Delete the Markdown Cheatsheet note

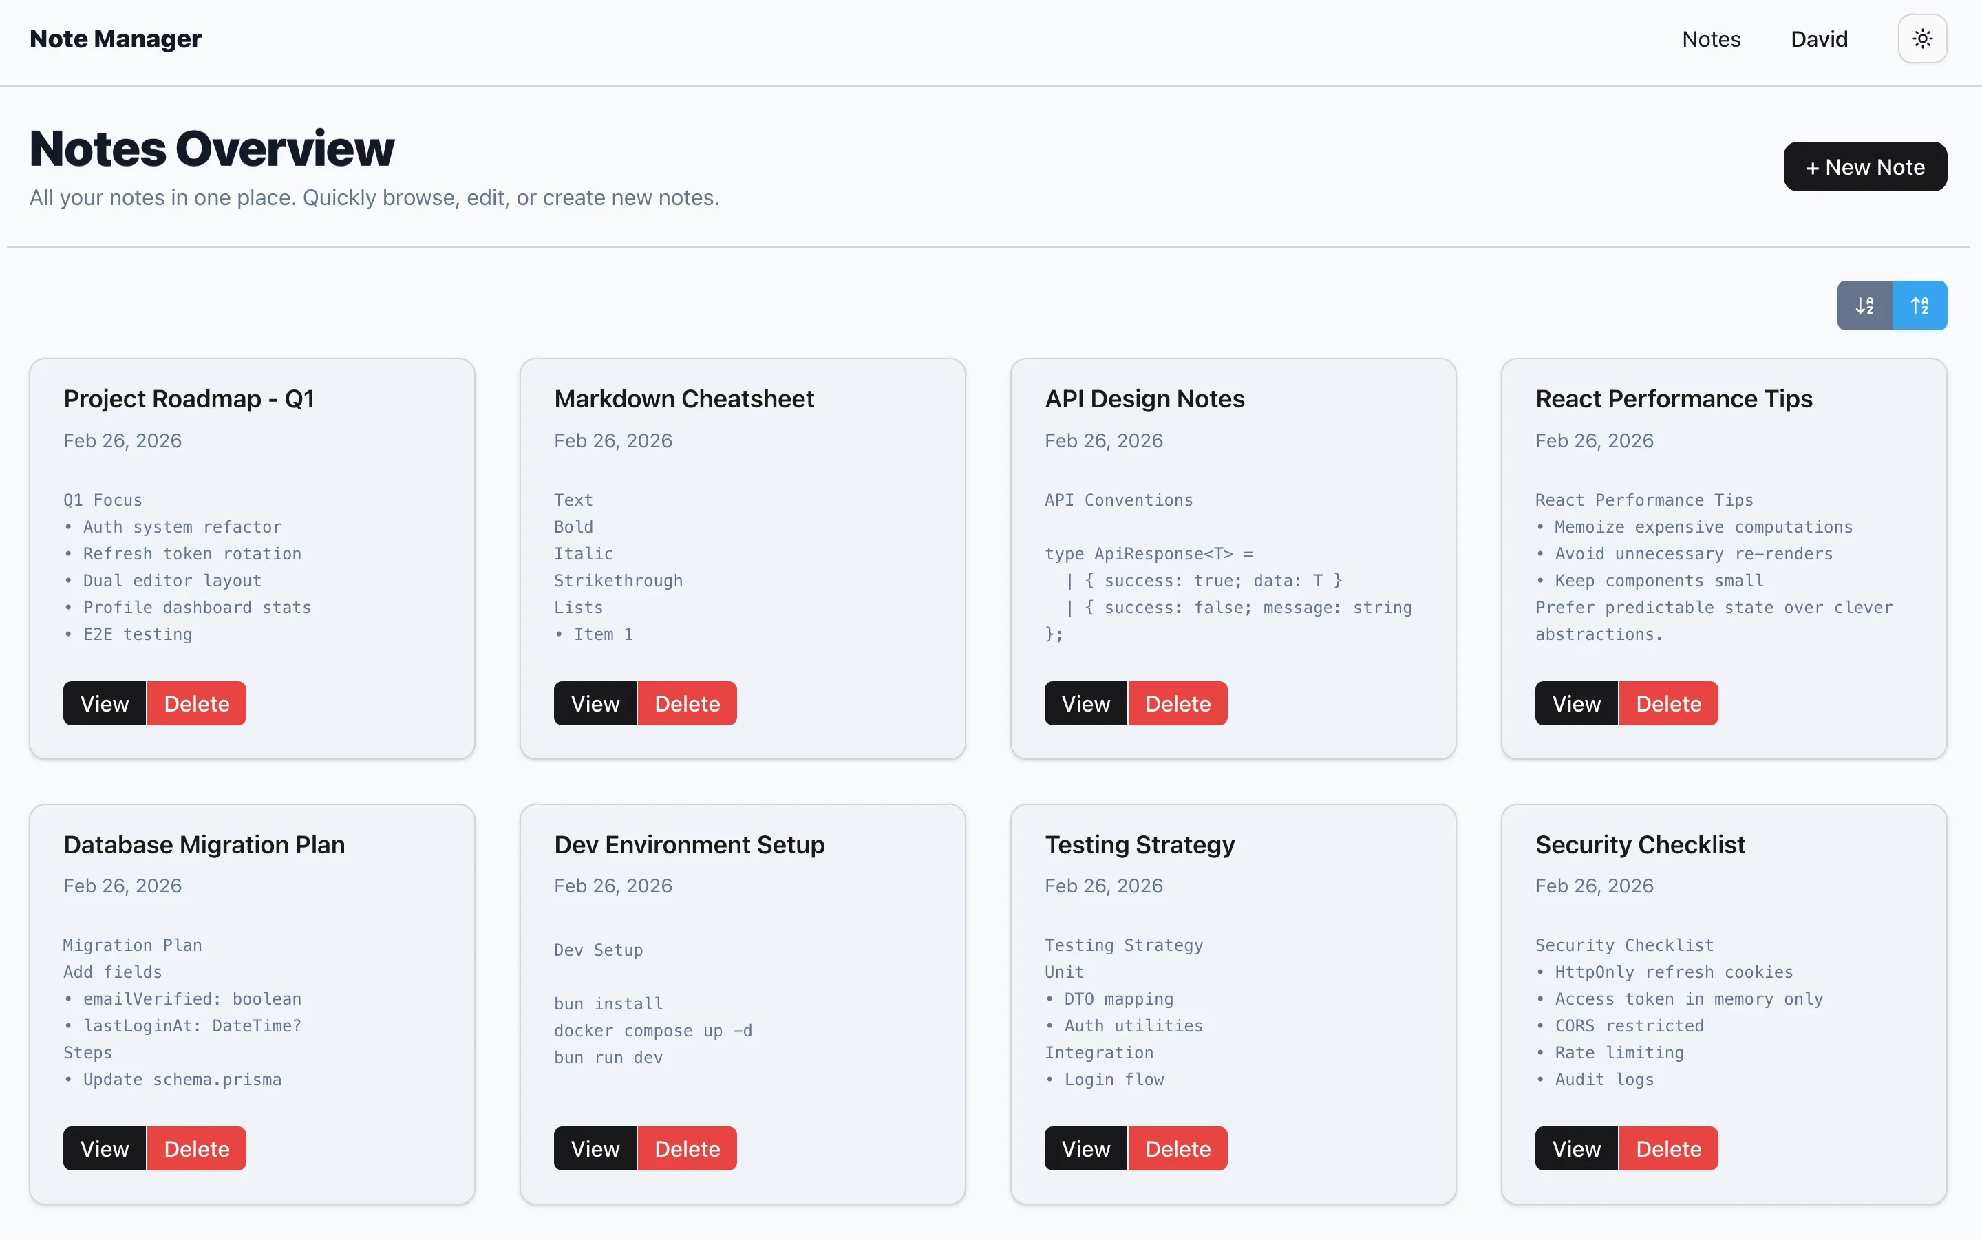tap(688, 703)
